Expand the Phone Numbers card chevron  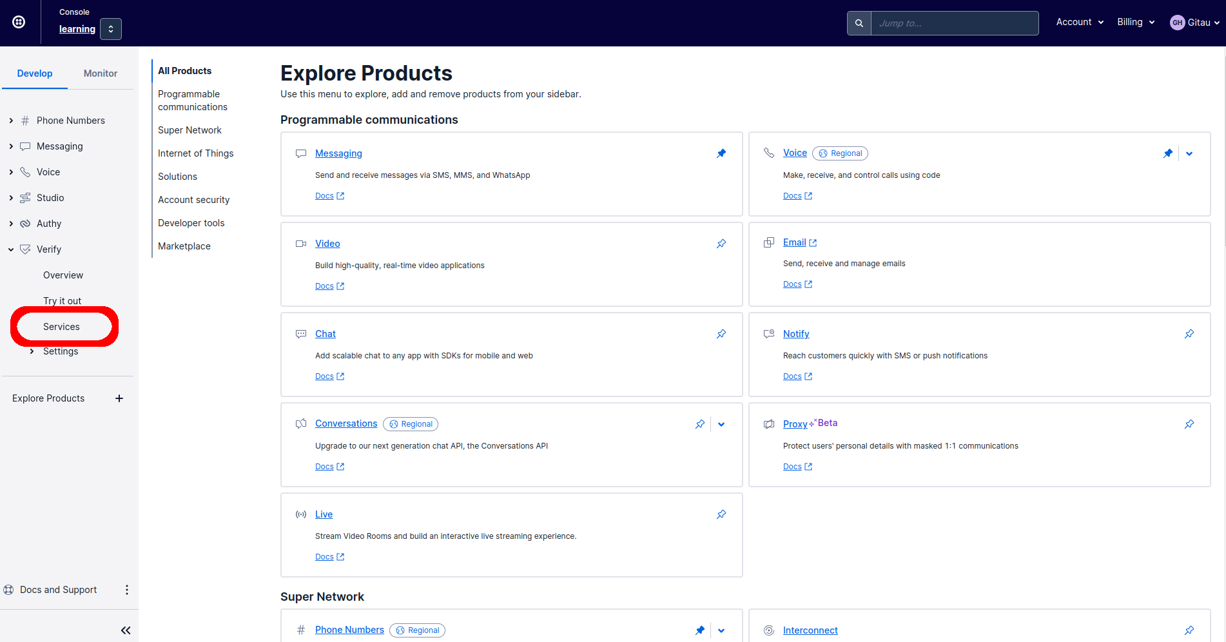(721, 630)
